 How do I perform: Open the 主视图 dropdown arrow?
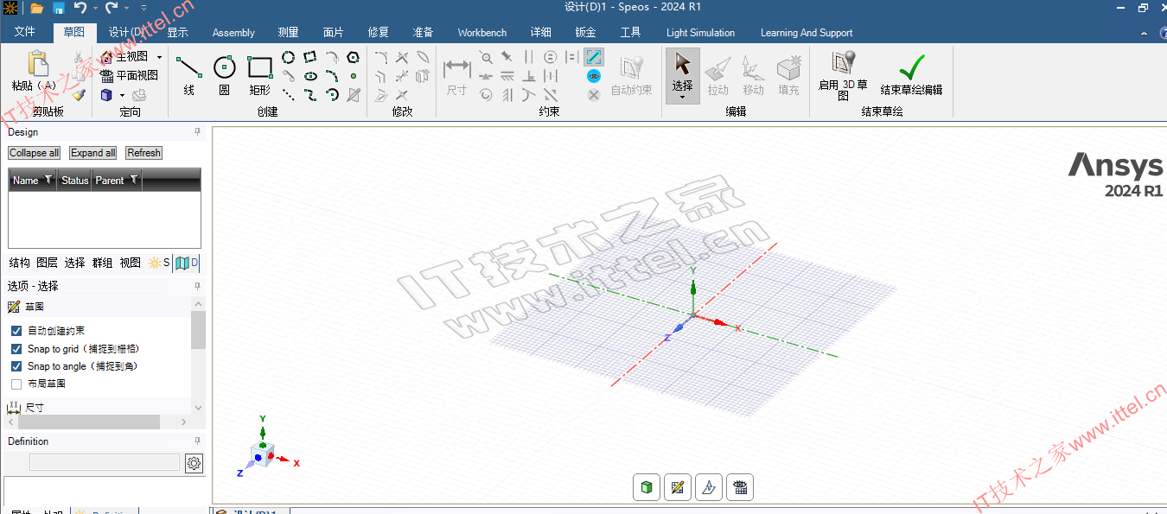[x=159, y=57]
